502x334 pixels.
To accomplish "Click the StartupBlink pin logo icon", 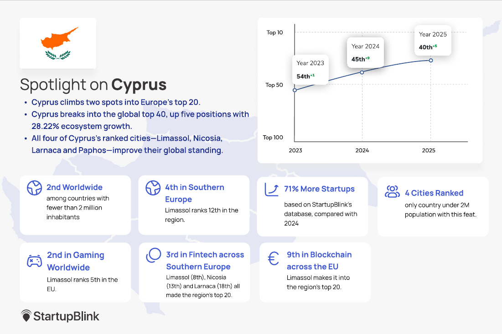I will 26,316.
